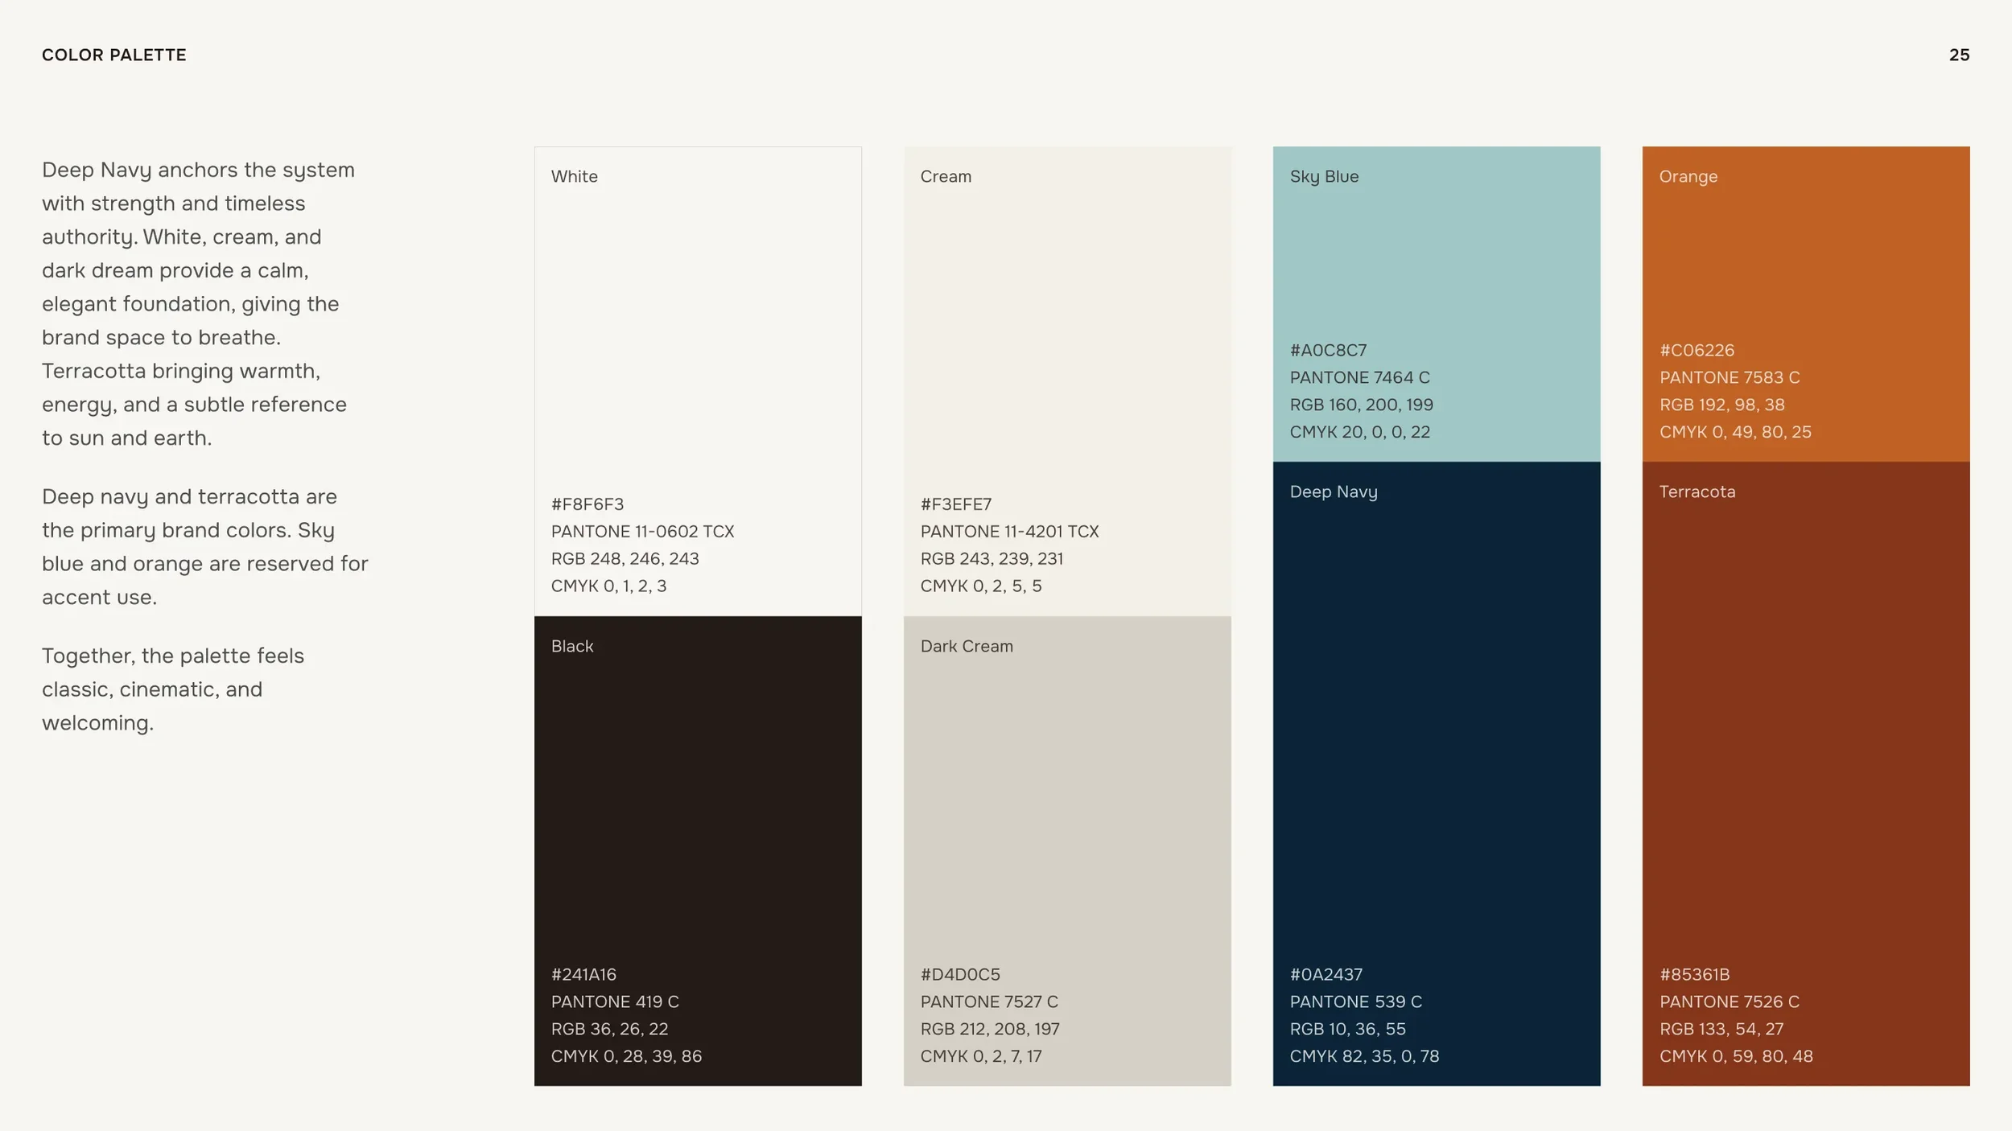Viewport: 2012px width, 1131px height.
Task: Click the hex code #F3EFE7
Action: tap(956, 504)
